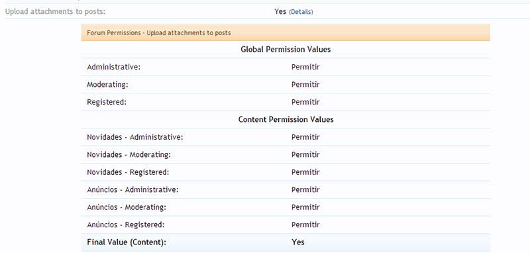Select the Registered global permission label
Screen dimensions: 530x253
click(107, 102)
